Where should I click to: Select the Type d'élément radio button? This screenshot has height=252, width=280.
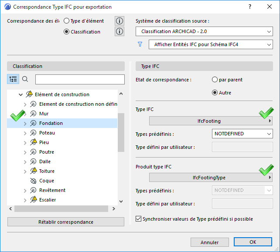pyautogui.click(x=67, y=21)
